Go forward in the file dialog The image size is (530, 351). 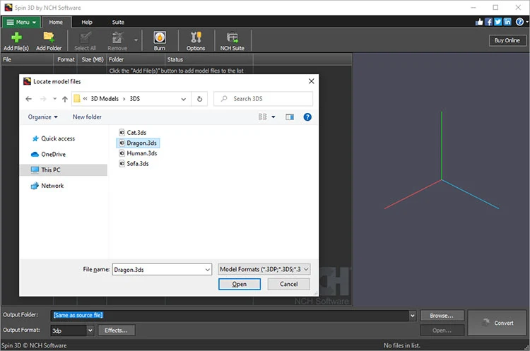point(43,99)
